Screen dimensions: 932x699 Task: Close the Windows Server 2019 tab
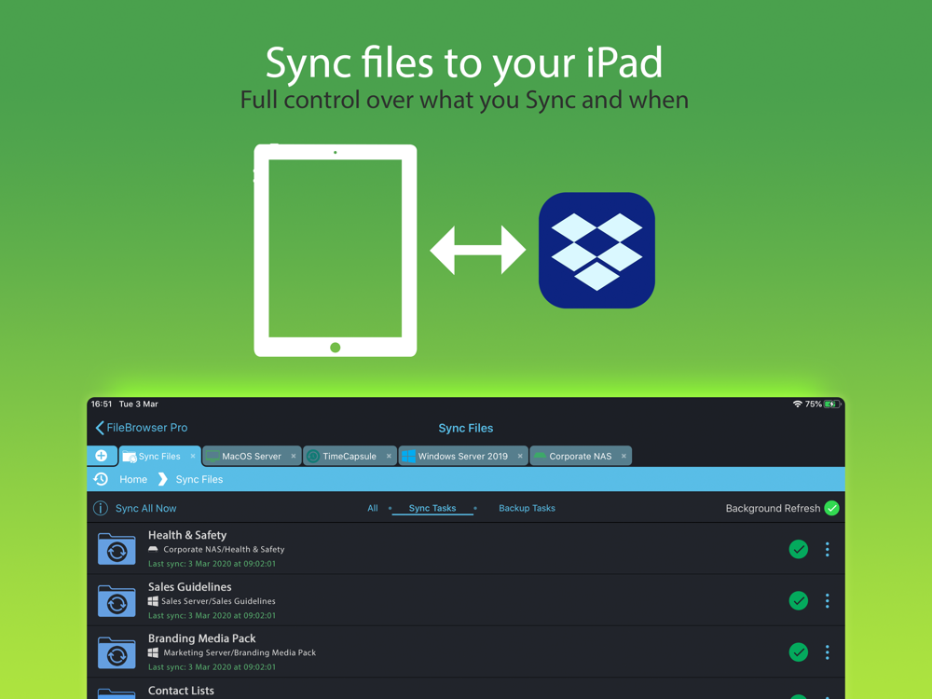tap(520, 457)
